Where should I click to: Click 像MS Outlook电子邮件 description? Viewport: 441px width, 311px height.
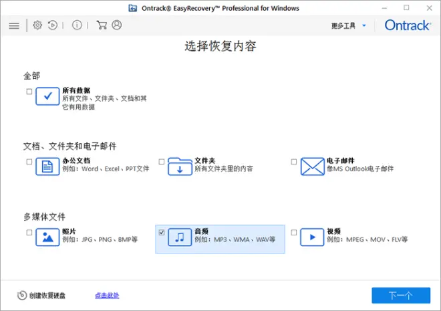(360, 169)
